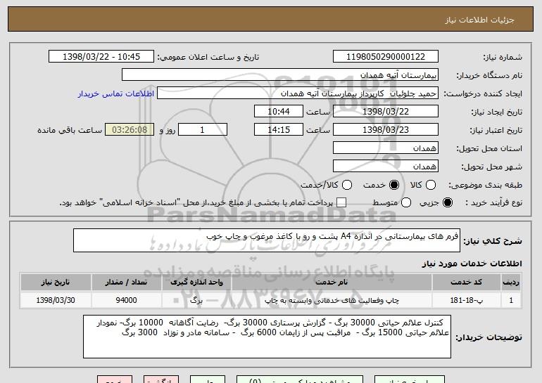Tick the اسناد خزانه اسلامی payment checkbox
Image resolution: width=542 pixels, height=383 pixels.
(x=341, y=202)
